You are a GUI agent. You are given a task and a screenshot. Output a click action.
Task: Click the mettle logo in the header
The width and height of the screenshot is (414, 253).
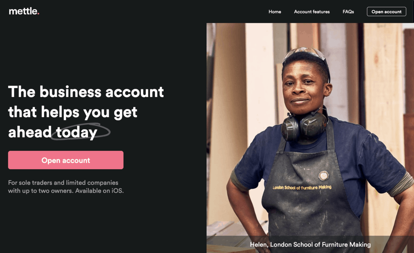click(x=24, y=11)
